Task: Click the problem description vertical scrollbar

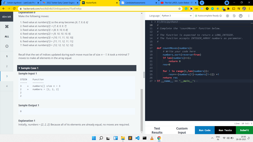Action: click(142, 110)
